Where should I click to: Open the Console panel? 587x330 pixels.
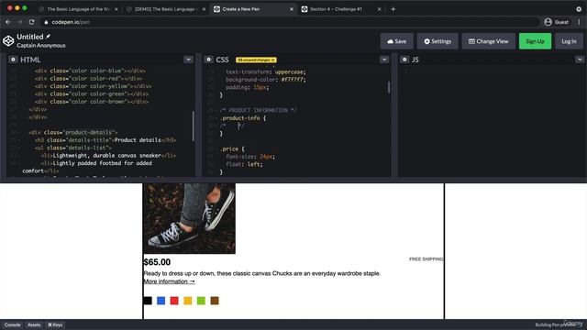pos(12,324)
